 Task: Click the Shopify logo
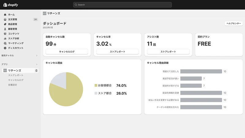pos(11,5)
